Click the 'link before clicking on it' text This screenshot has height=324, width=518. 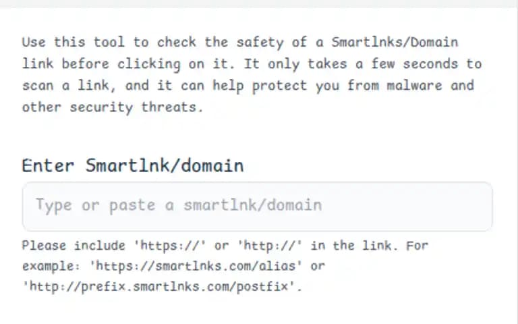click(125, 64)
